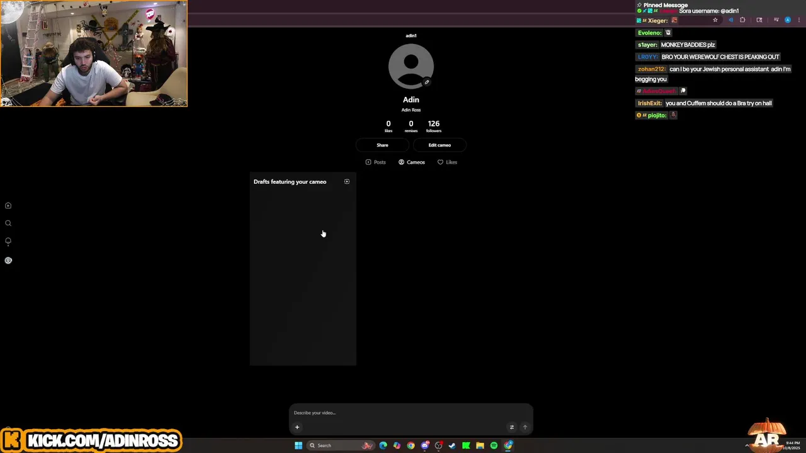The image size is (806, 453).
Task: Open File Explorer from the taskbar
Action: pyautogui.click(x=480, y=445)
